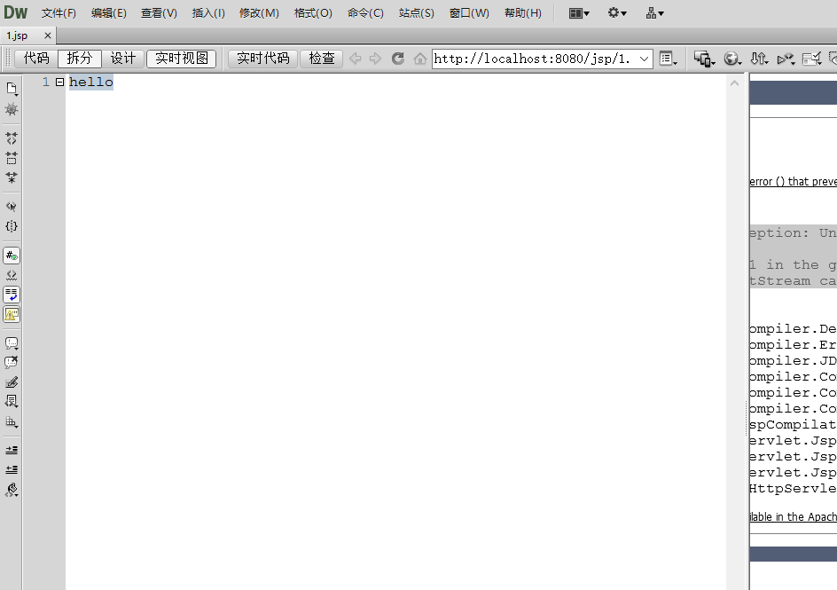Click the Remove Comment icon
Viewport: 837px width, 590px height.
tap(12, 363)
